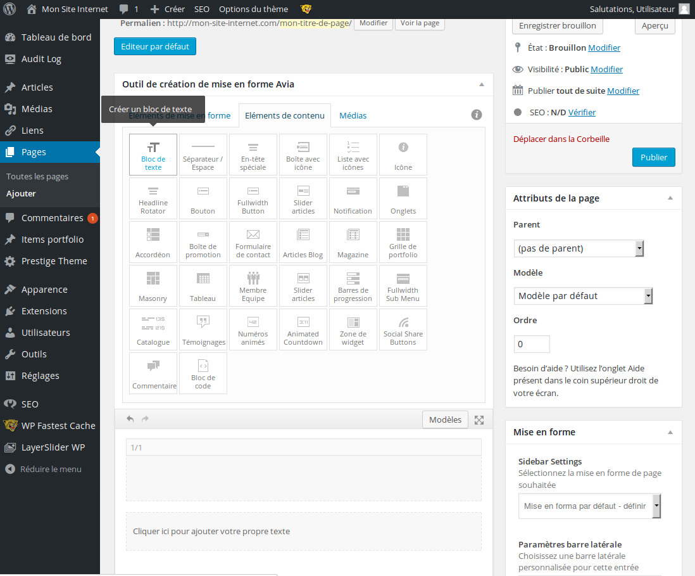This screenshot has width=695, height=576.
Task: Add the Bloc de code element
Action: (203, 373)
